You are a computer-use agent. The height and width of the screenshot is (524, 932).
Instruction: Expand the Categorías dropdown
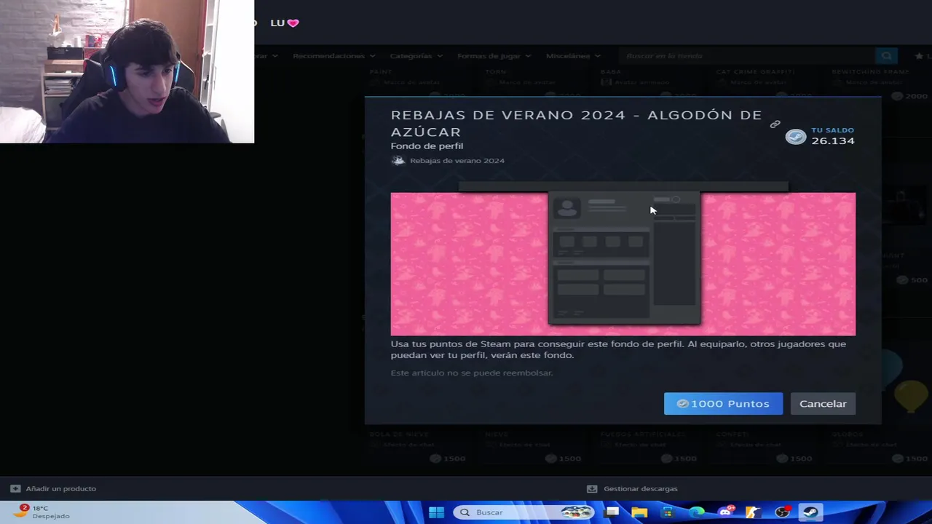point(416,56)
